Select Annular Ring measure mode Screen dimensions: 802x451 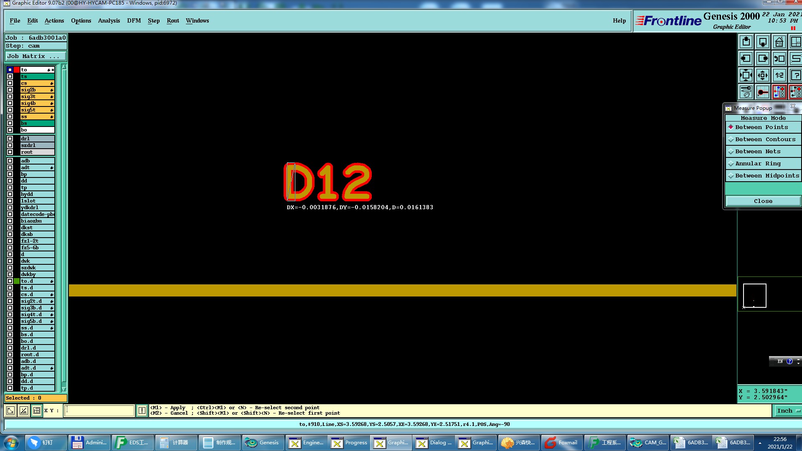763,164
